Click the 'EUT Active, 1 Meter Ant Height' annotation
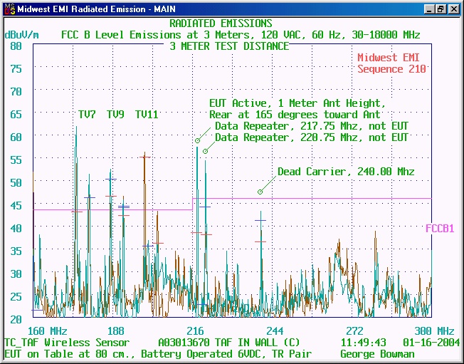Viewport: 464px width, 364px height. 297,103
